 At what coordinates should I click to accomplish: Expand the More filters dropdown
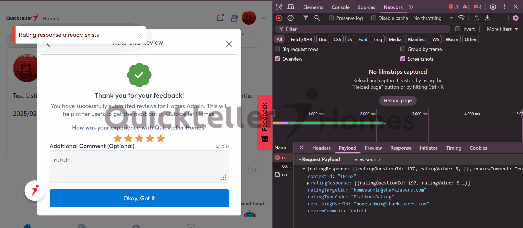coord(502,29)
